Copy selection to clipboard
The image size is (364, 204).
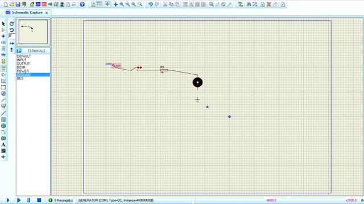click(171, 4)
